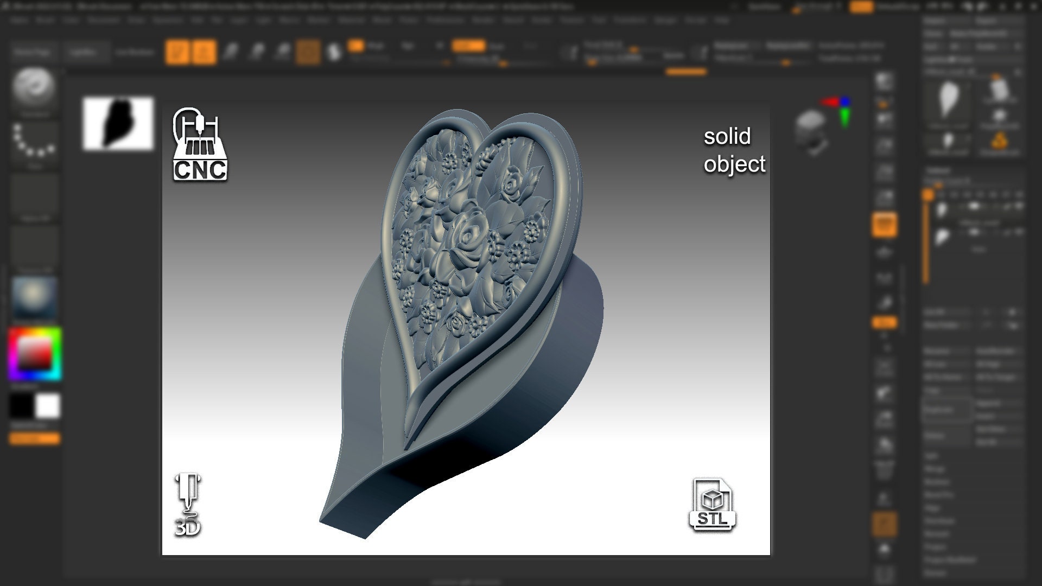Screen dimensions: 1042x586
Task: Select Edit mode on the top shelf
Action: [x=177, y=52]
